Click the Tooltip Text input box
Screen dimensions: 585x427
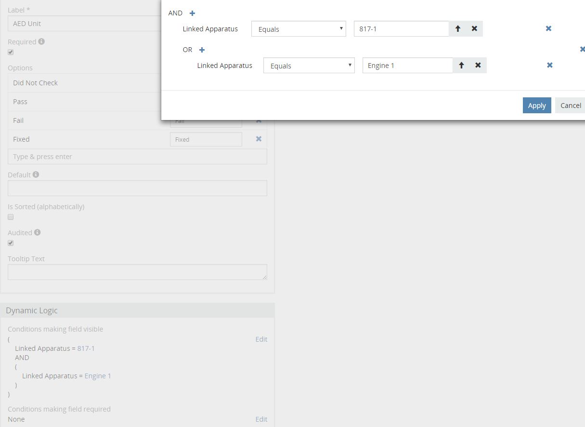[x=137, y=272]
